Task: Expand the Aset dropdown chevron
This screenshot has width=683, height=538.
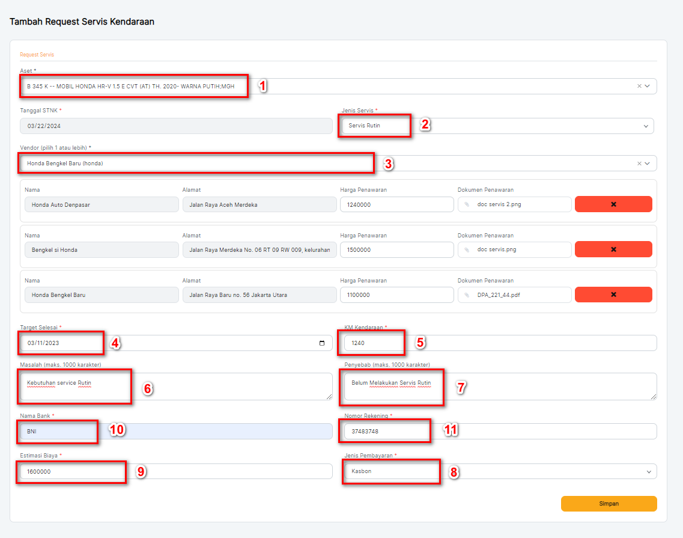Action: pos(648,86)
